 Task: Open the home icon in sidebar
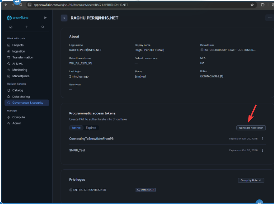(11, 27)
